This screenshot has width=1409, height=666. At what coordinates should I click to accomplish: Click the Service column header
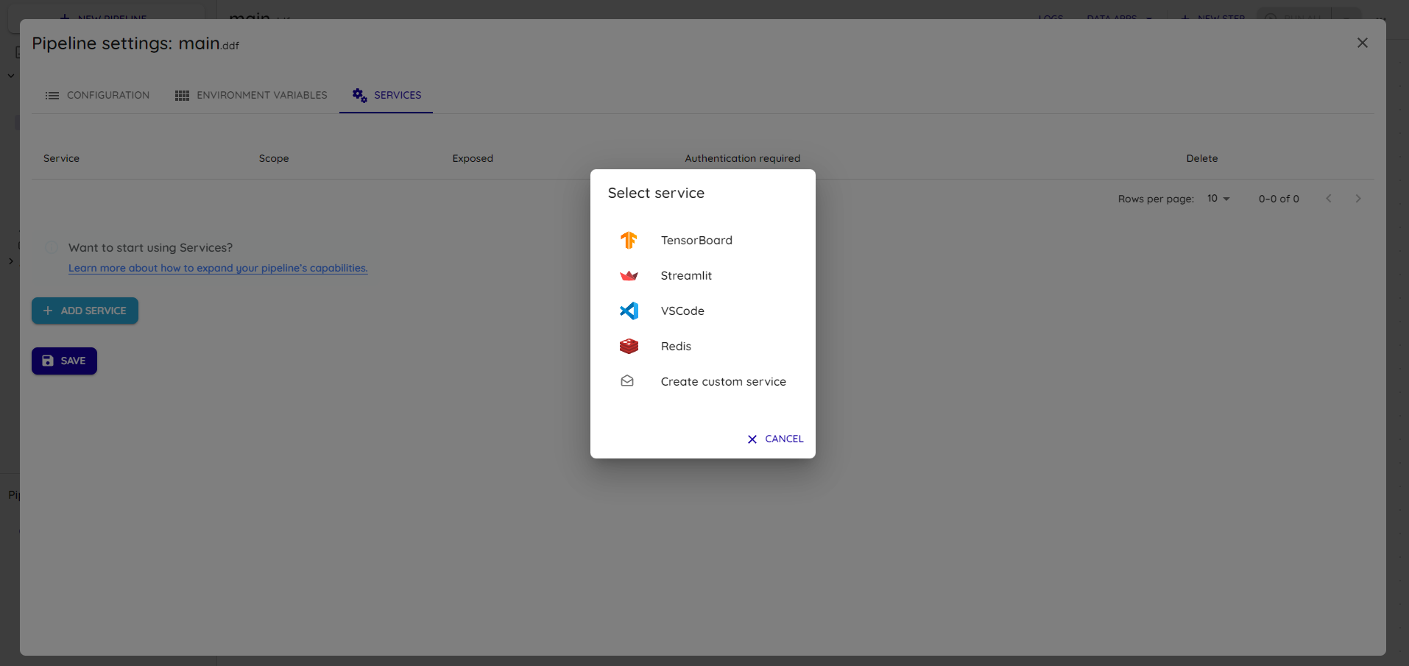[x=61, y=158]
